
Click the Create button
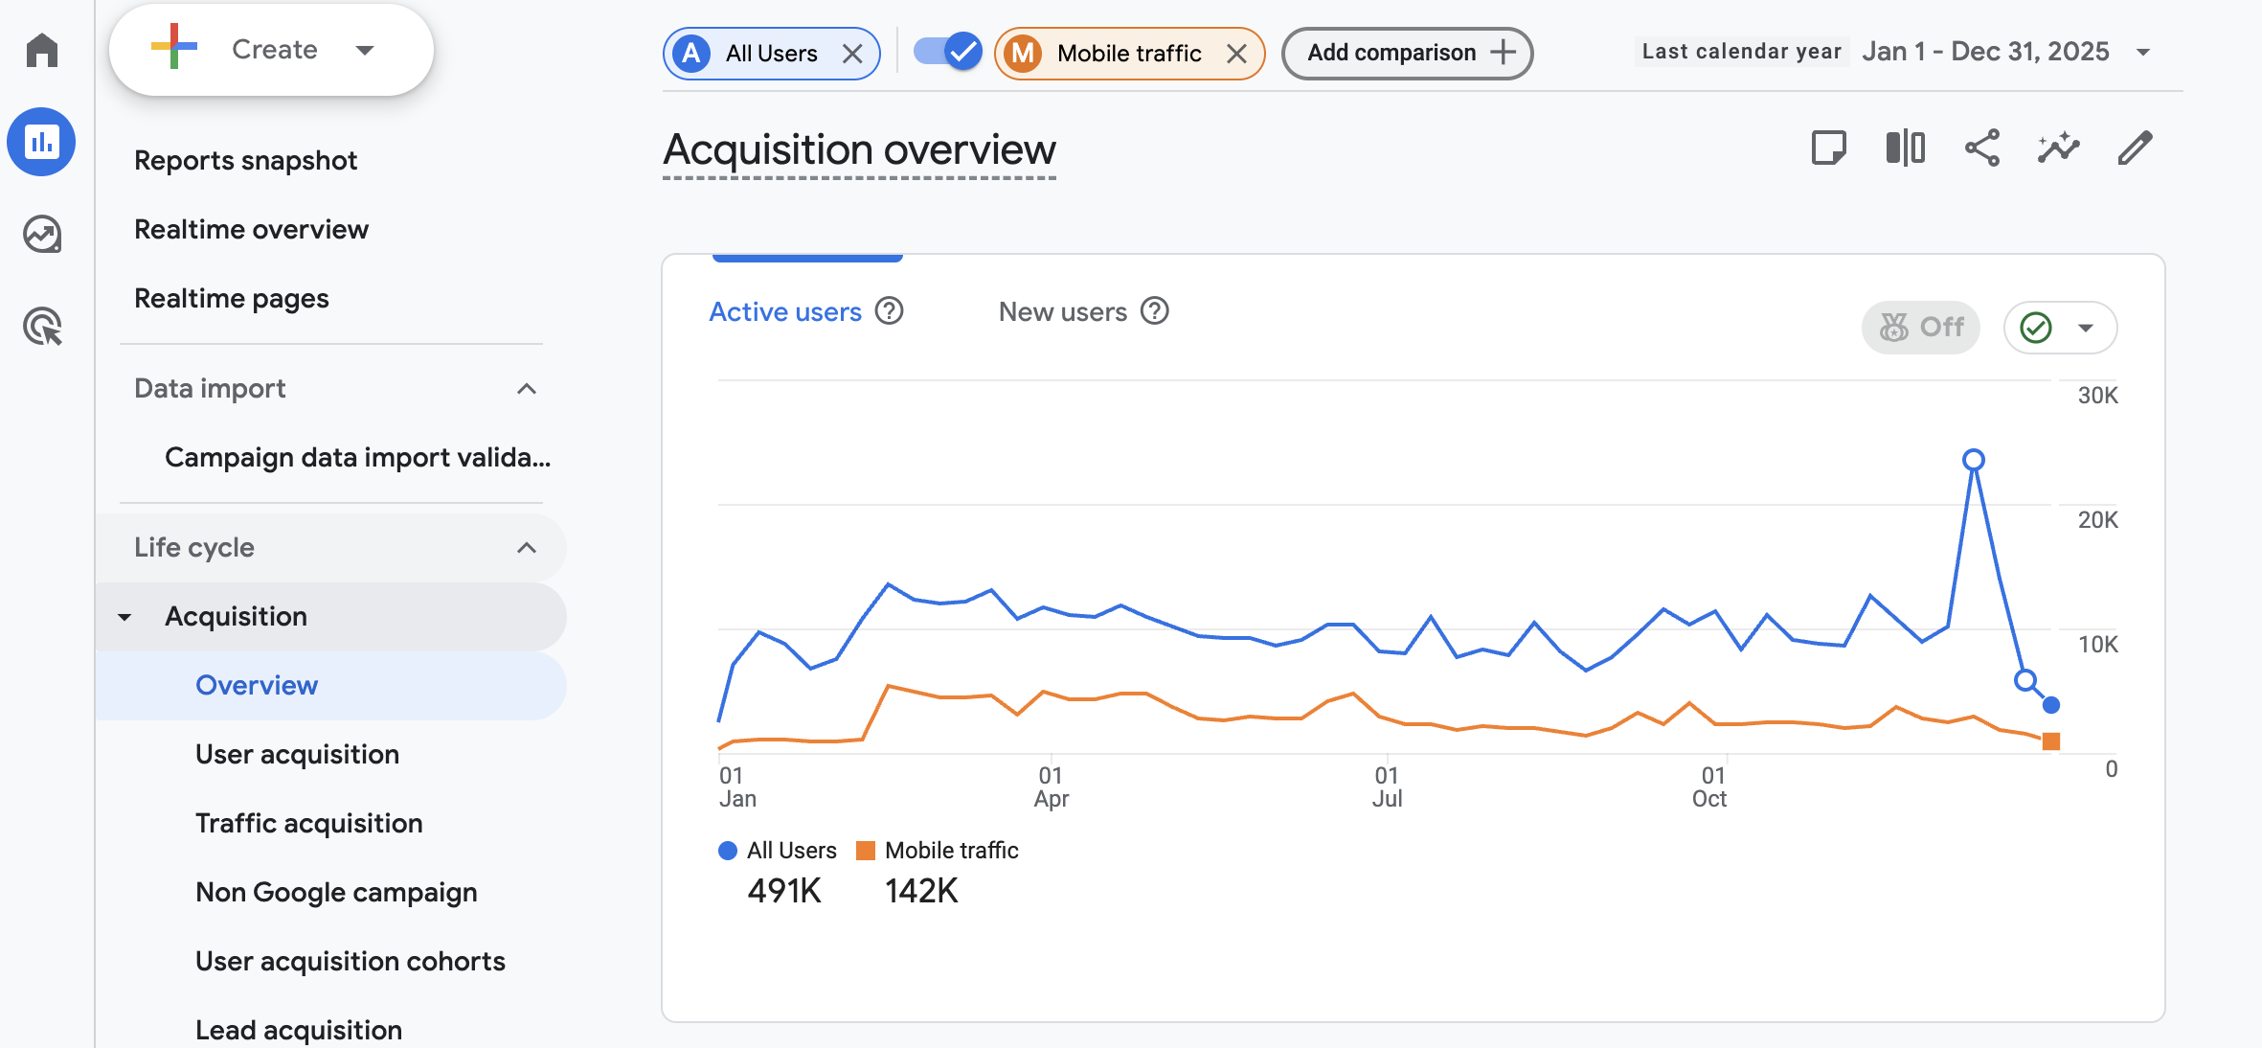271,49
